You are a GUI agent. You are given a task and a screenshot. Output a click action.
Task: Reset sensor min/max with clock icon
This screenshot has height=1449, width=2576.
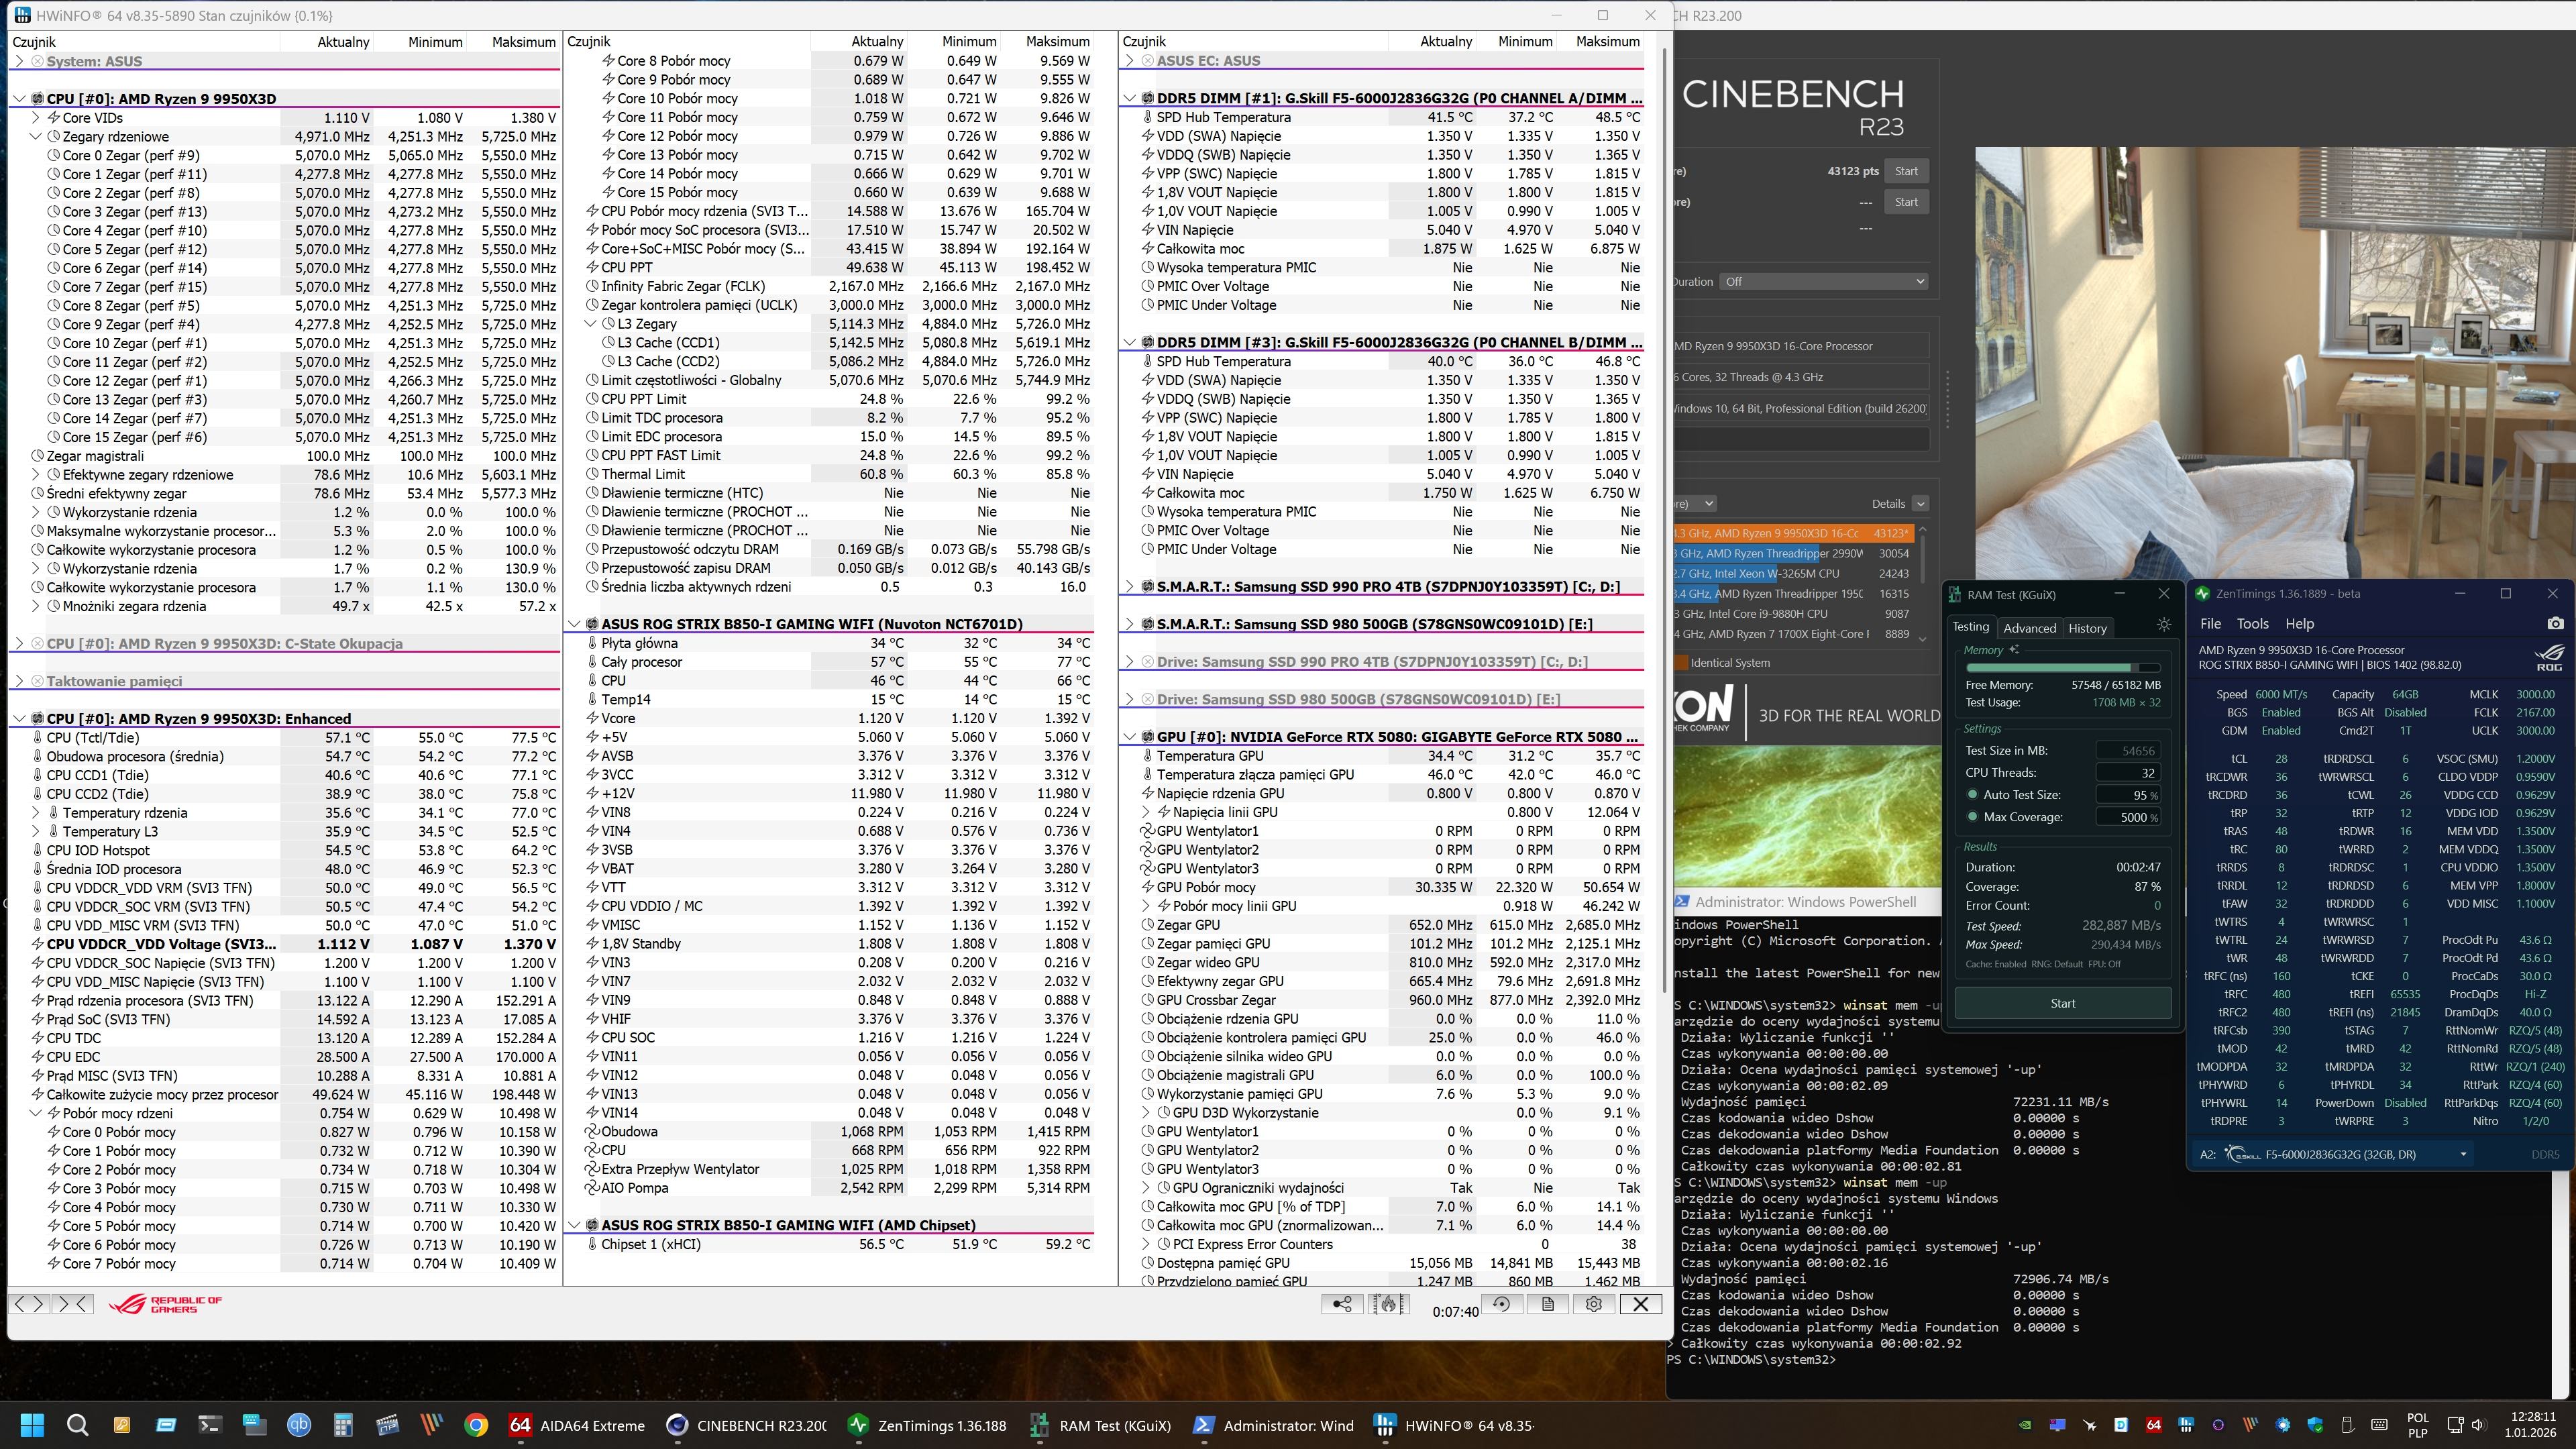tap(1501, 1304)
